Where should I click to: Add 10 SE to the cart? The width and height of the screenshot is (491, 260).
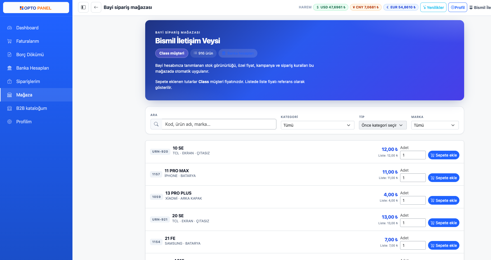444,155
